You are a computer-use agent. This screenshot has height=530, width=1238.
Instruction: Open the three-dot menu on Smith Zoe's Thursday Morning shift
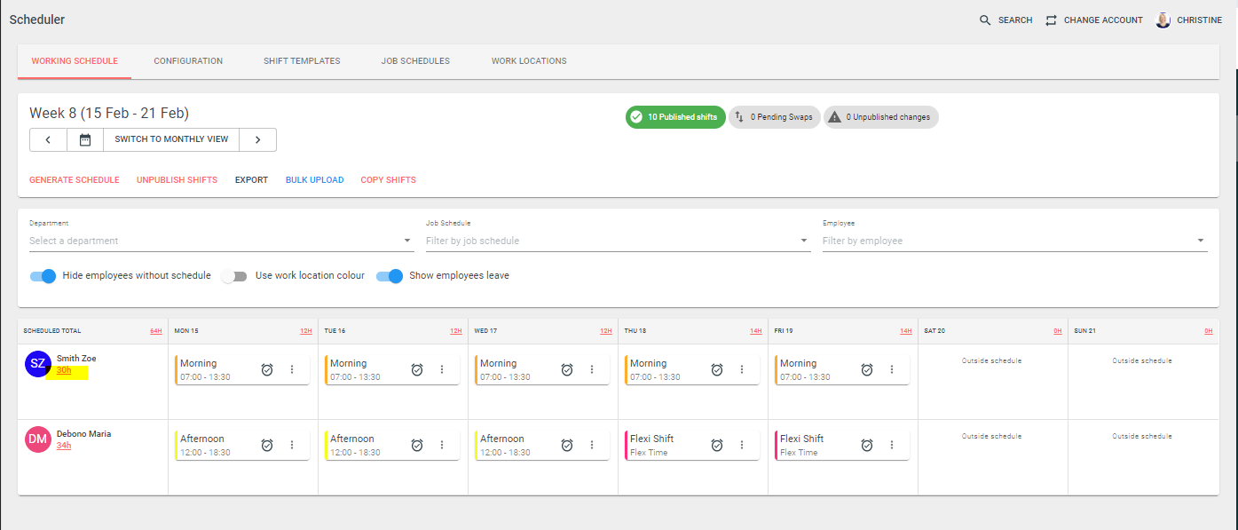[x=742, y=369]
